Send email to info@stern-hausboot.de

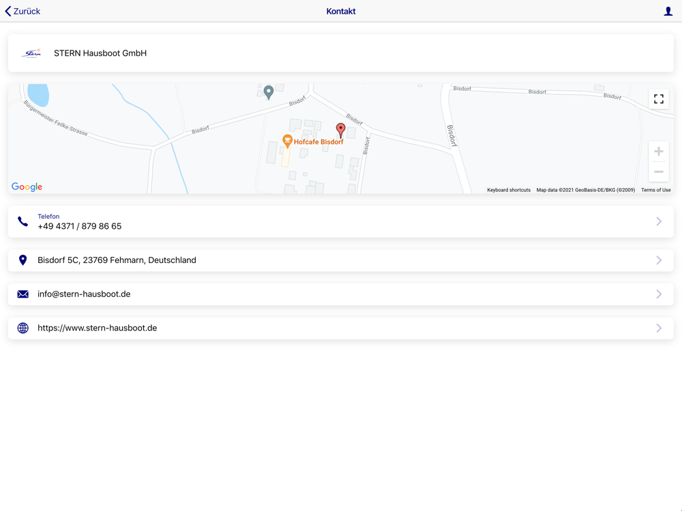pyautogui.click(x=84, y=294)
